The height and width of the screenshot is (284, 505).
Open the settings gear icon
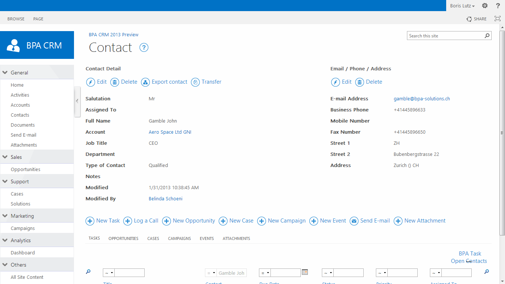pos(485,6)
